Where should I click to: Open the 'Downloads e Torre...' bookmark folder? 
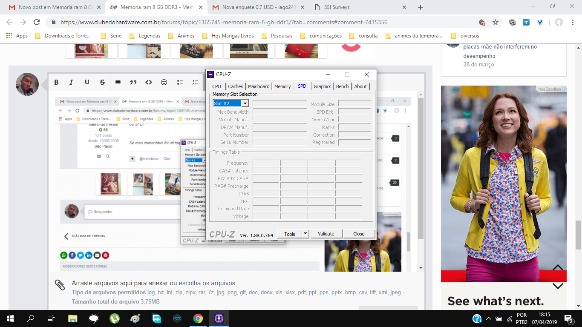click(x=63, y=36)
